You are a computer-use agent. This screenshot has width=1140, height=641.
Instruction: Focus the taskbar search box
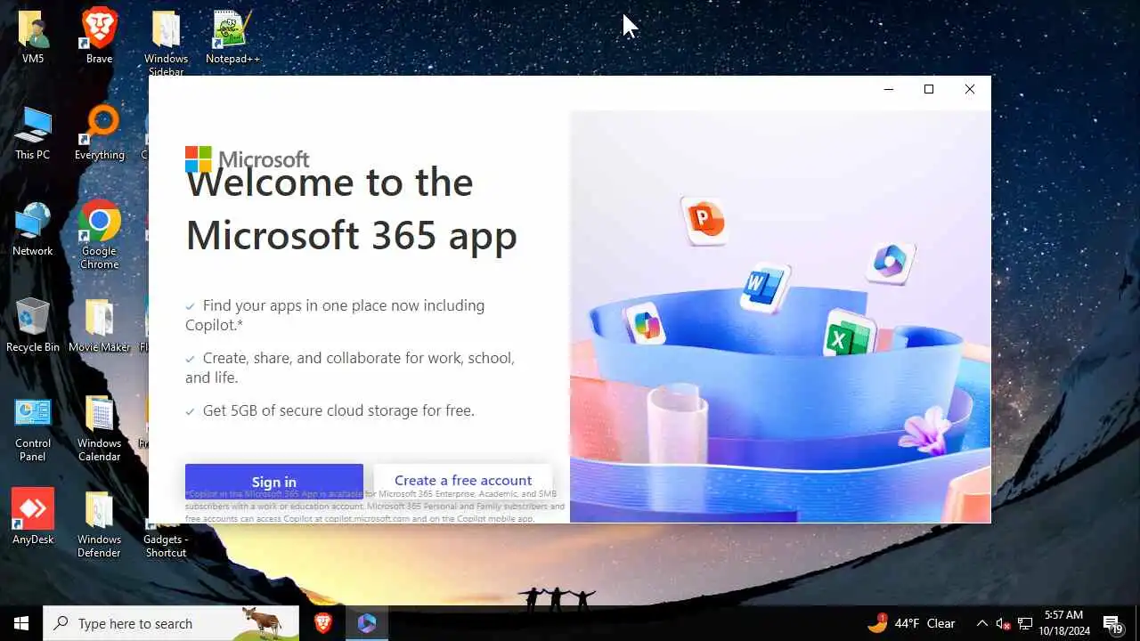coord(171,623)
